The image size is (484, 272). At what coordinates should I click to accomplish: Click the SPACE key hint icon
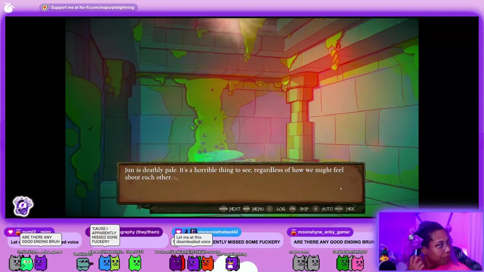339,209
